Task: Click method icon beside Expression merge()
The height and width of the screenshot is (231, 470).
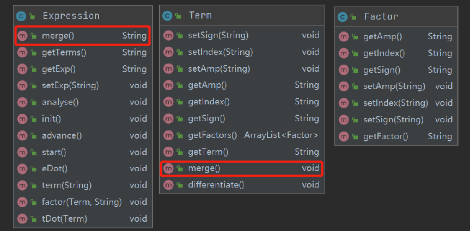Action: pyautogui.click(x=22, y=36)
